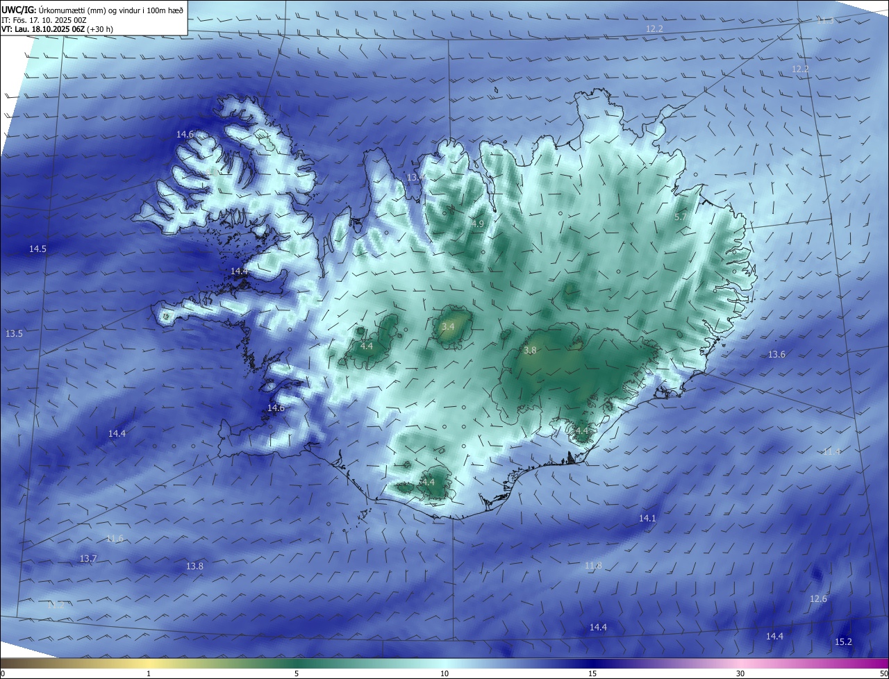The height and width of the screenshot is (679, 889).
Task: Click the 50 tick on the color scale
Action: 883,674
